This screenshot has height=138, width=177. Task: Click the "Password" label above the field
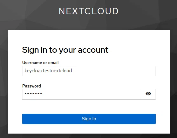coord(31,86)
